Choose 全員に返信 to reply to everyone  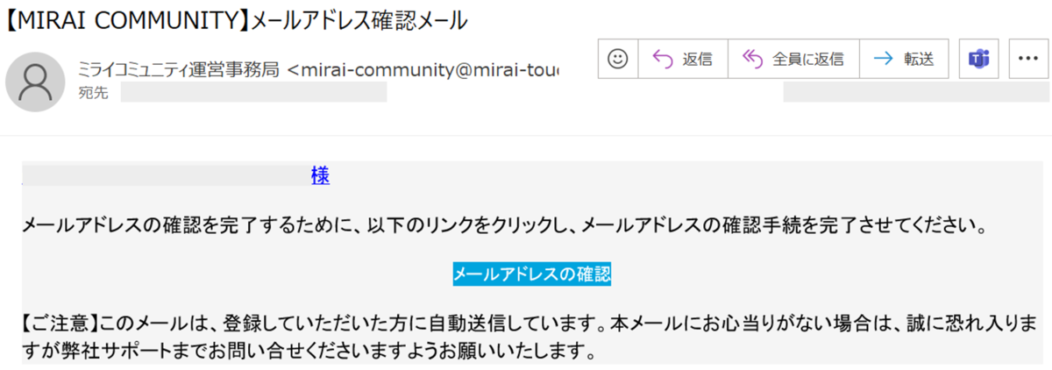(807, 59)
